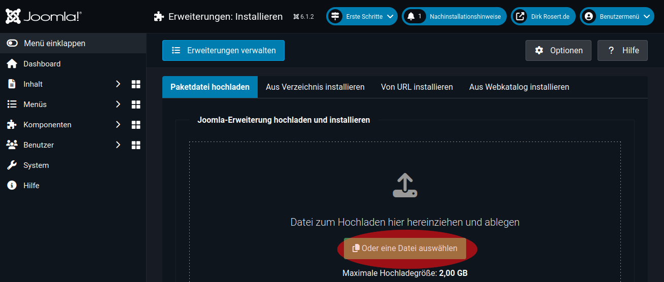The image size is (664, 282).
Task: Open the Dashboard menu item
Action: point(73,64)
